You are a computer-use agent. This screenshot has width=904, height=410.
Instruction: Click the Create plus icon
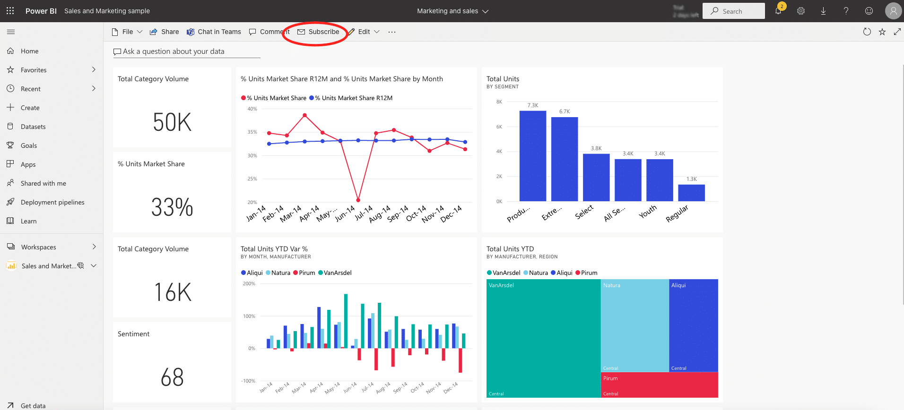pos(10,107)
